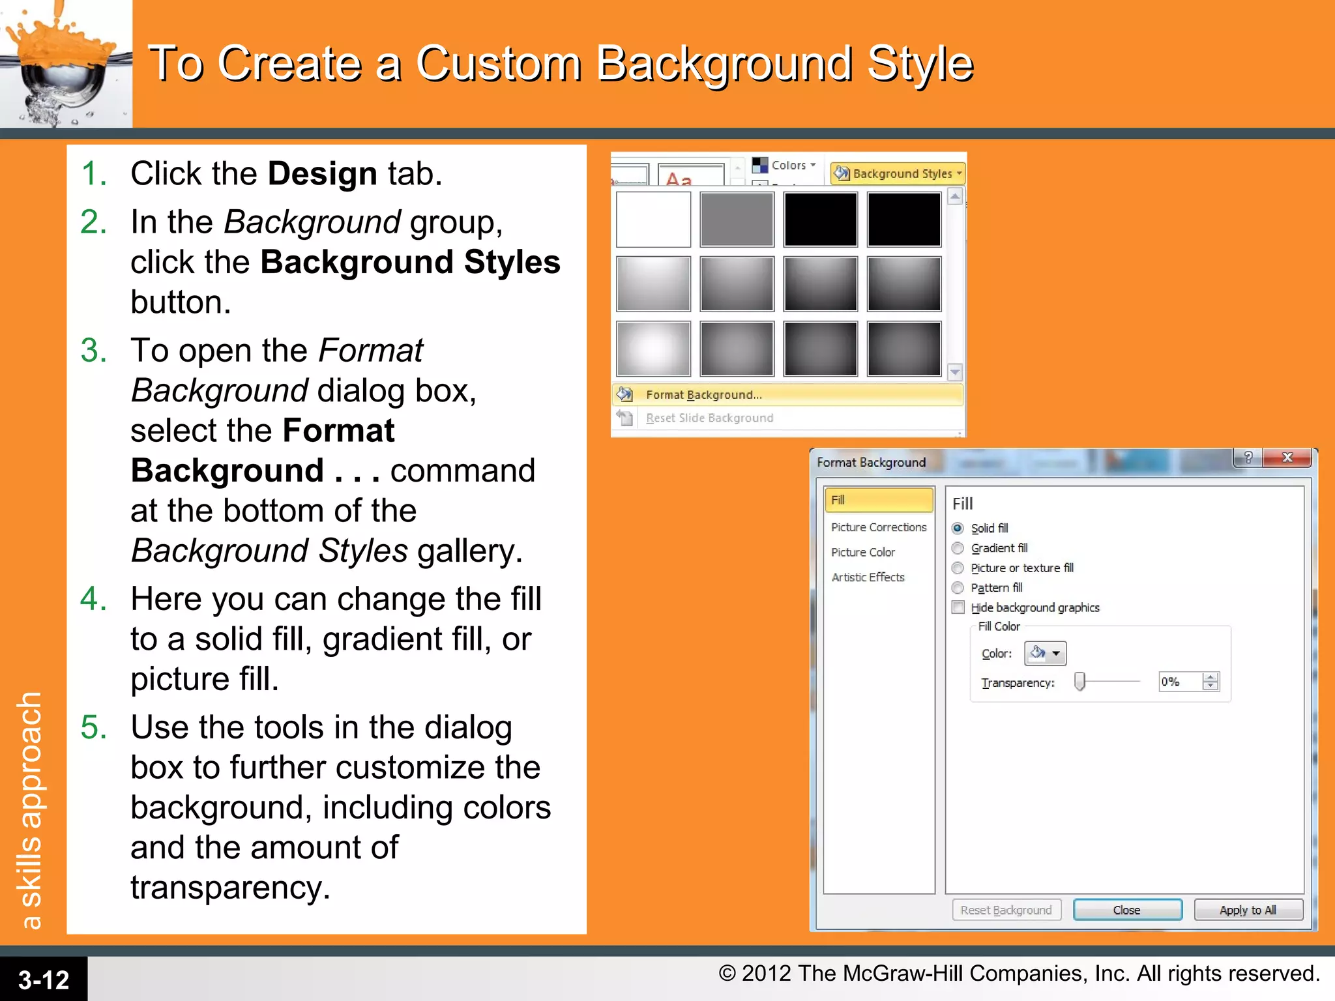Click the Transparency slider handle
The width and height of the screenshot is (1335, 1001).
click(x=1080, y=682)
